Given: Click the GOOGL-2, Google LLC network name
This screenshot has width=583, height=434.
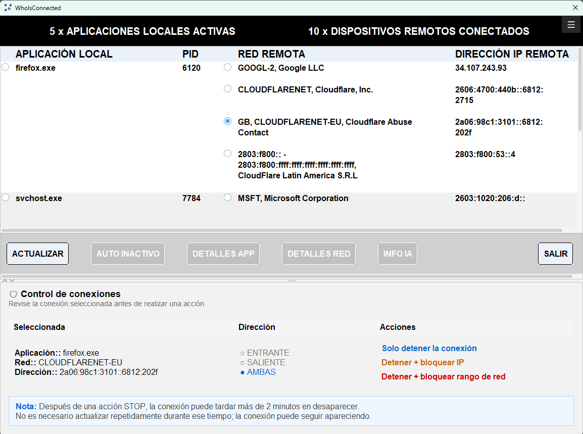Looking at the screenshot, I should pos(281,68).
